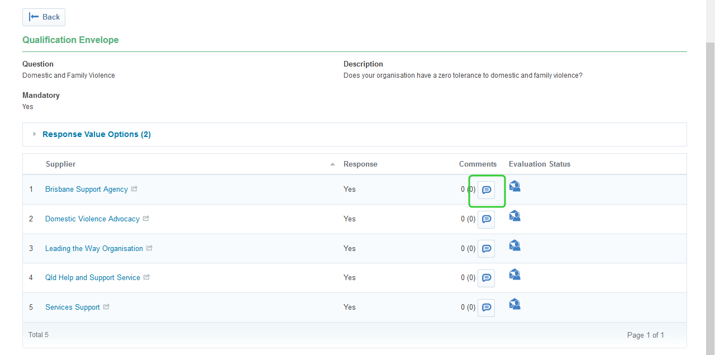This screenshot has width=715, height=355.
Task: Expand Response Value Options section
Action: [x=96, y=134]
